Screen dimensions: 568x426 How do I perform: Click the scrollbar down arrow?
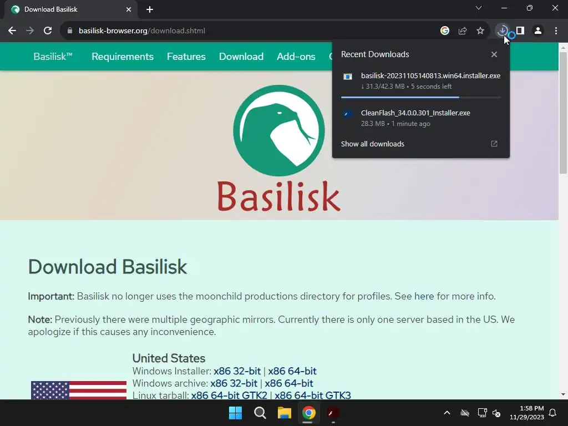click(x=563, y=394)
